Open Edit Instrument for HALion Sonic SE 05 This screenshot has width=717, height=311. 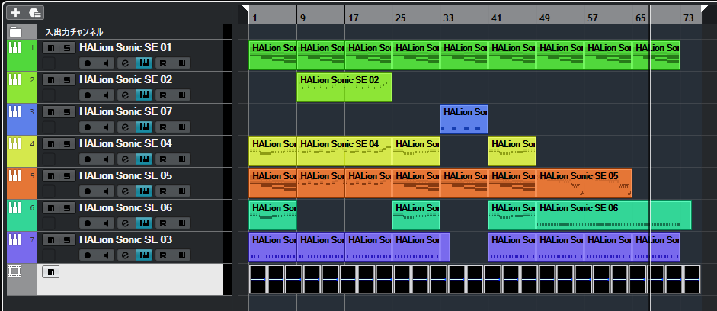point(144,191)
